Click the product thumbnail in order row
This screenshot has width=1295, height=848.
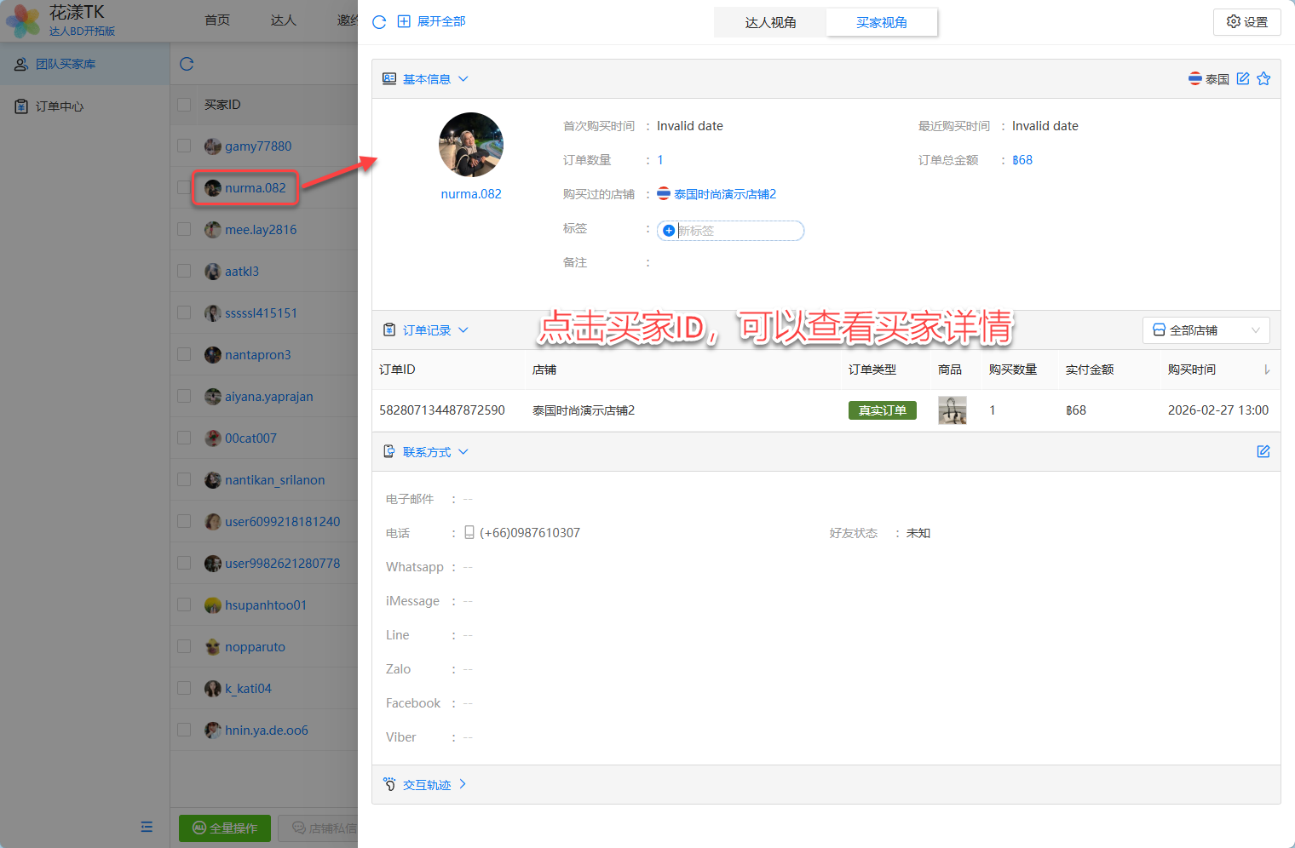[952, 410]
